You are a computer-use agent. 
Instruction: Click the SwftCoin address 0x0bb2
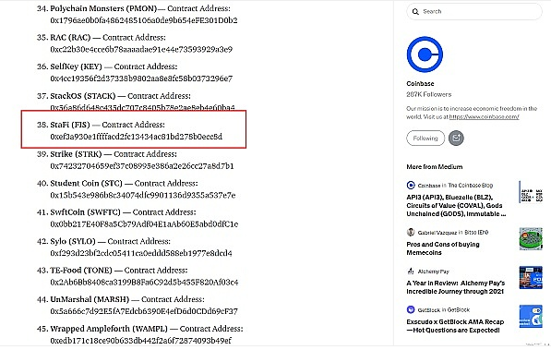tap(144, 224)
